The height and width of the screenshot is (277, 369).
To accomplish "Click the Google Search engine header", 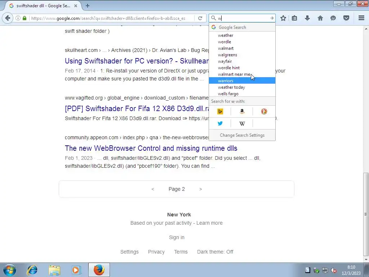I will 242,27.
